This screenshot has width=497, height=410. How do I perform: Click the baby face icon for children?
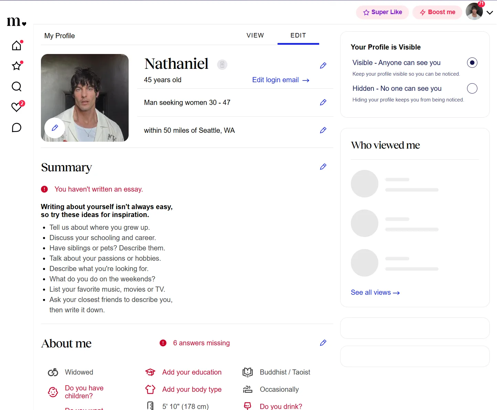[x=53, y=392]
